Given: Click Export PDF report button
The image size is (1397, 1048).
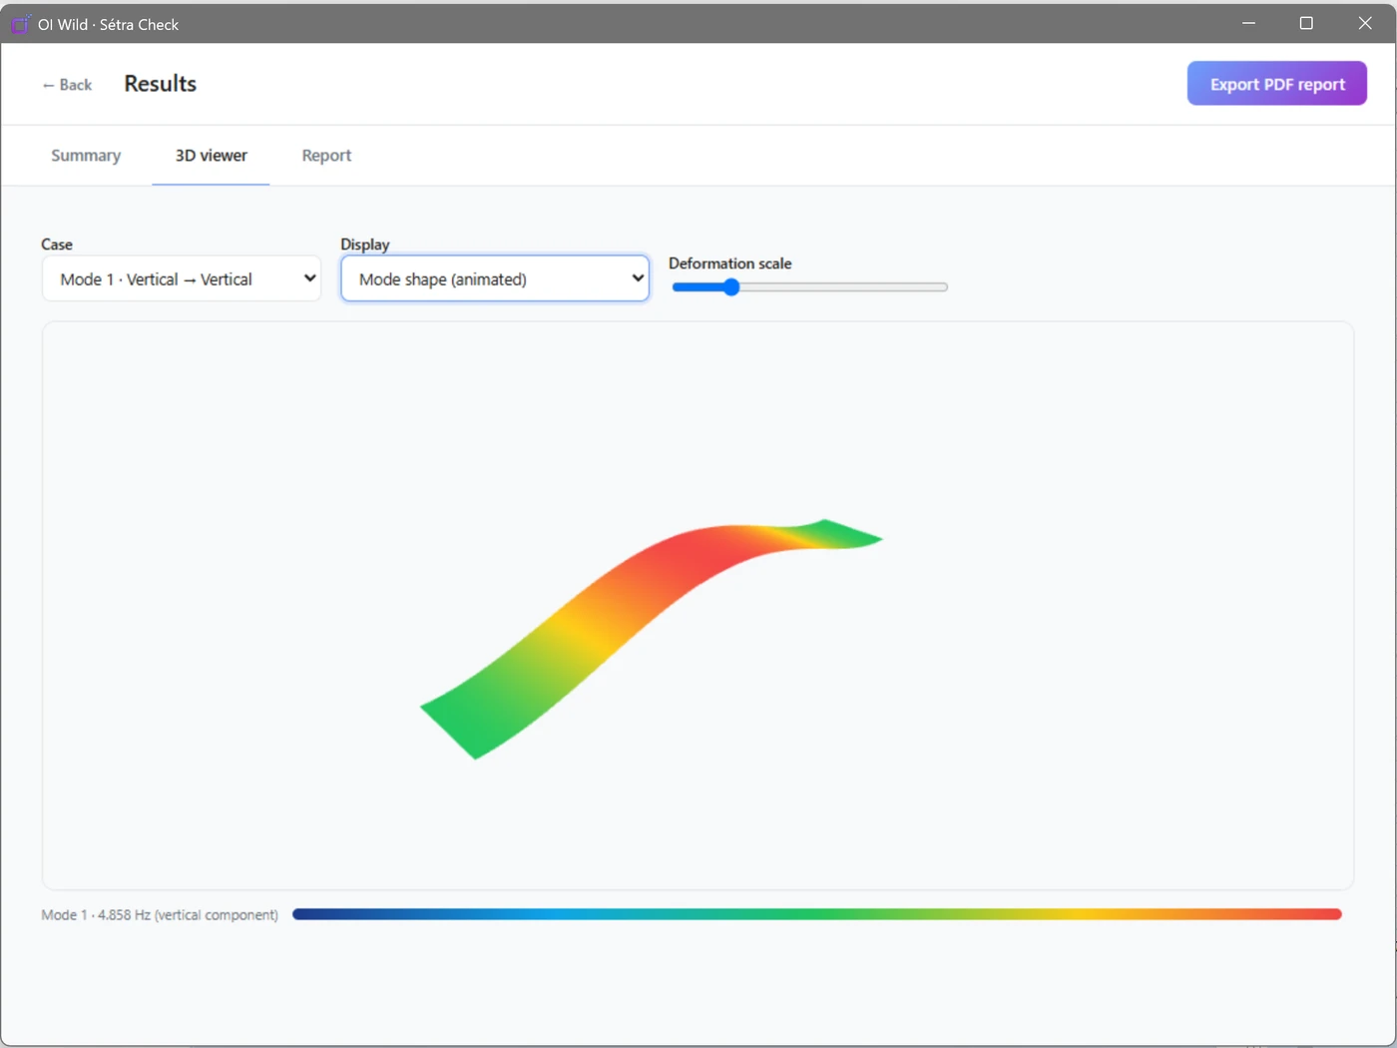Looking at the screenshot, I should click(x=1276, y=84).
